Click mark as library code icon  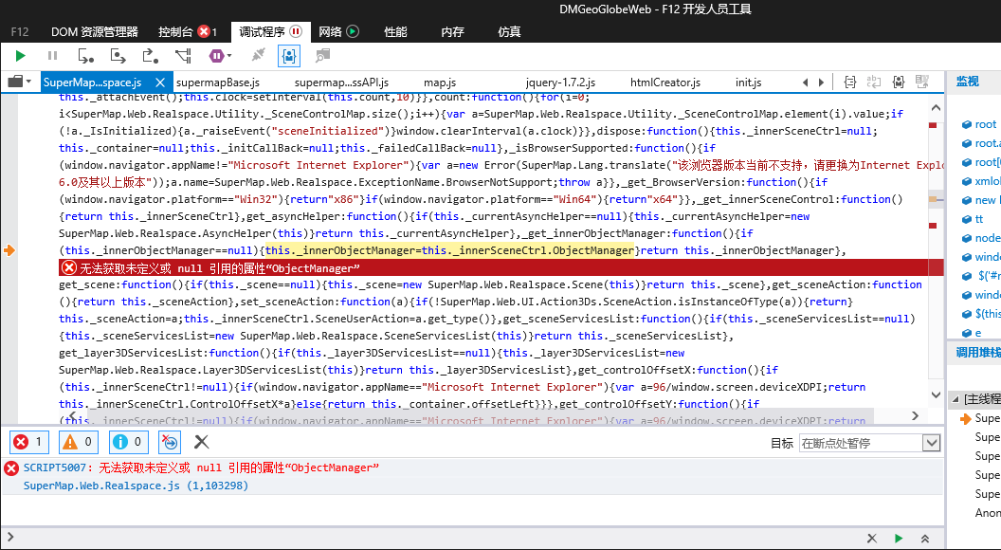coord(899,82)
